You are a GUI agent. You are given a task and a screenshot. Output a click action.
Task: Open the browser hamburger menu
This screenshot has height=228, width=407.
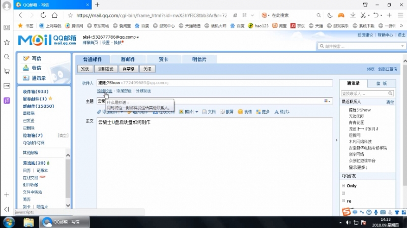pyautogui.click(x=400, y=15)
